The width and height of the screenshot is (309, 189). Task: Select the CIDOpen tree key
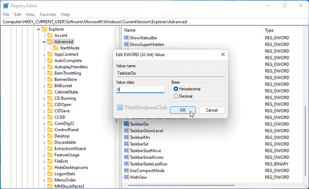click(63, 104)
